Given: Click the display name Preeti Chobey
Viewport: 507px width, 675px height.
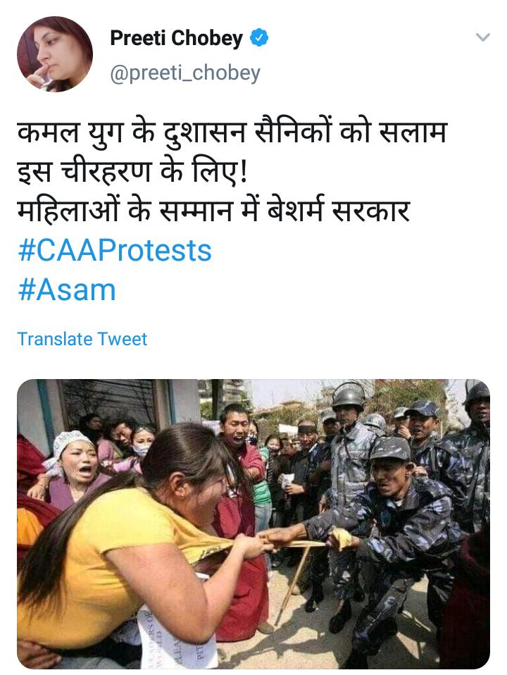Looking at the screenshot, I should point(177,38).
